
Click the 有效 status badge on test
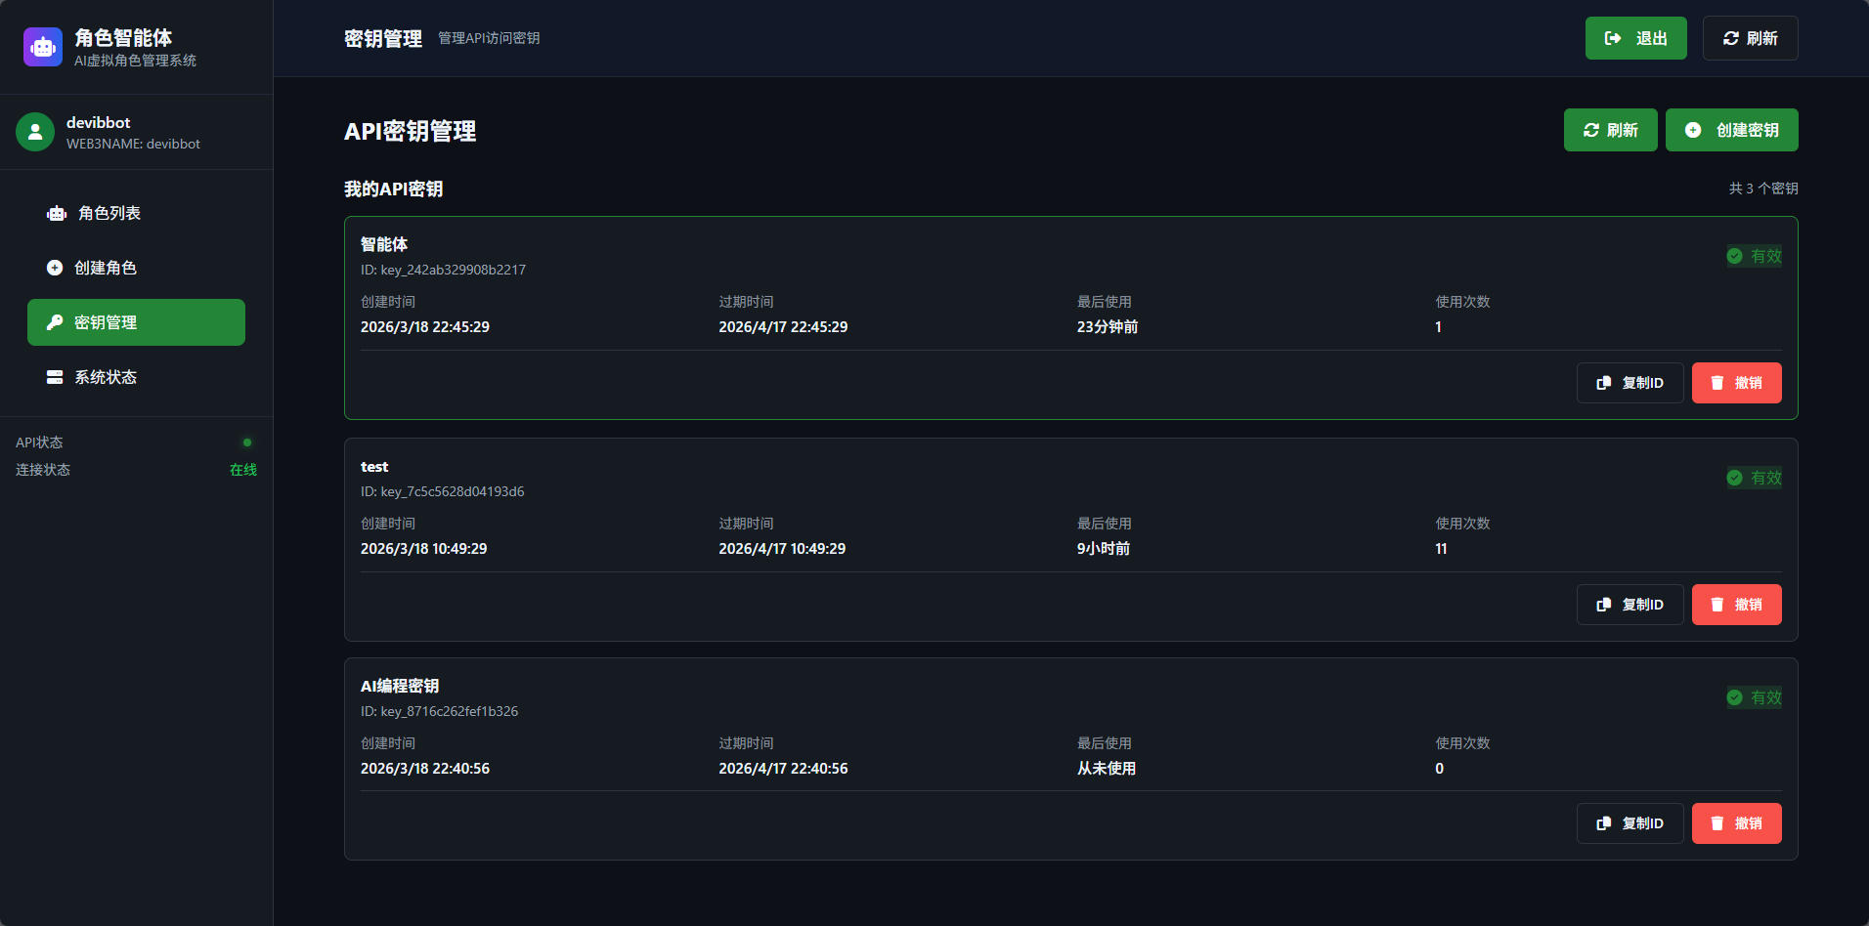click(1754, 478)
